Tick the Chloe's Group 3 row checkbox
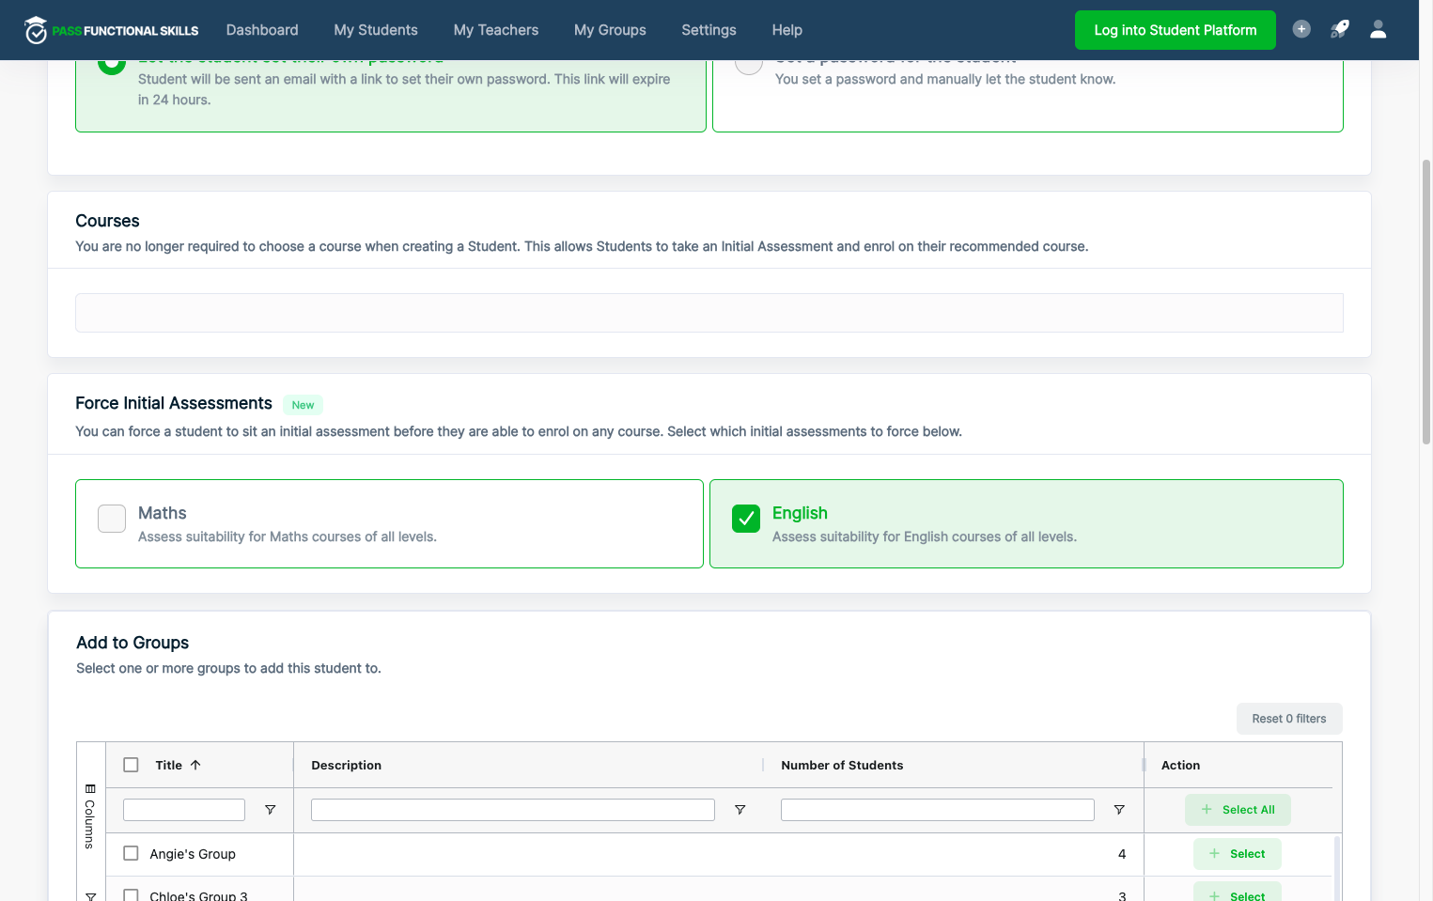 click(132, 895)
